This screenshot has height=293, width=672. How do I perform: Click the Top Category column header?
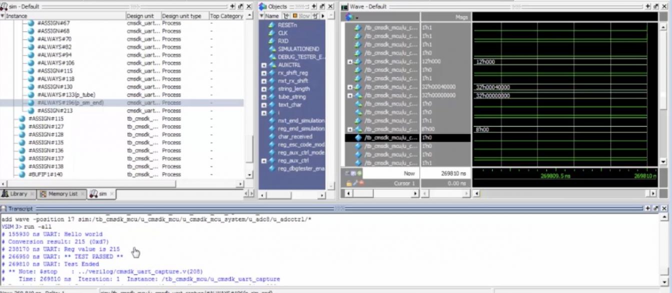tap(226, 16)
